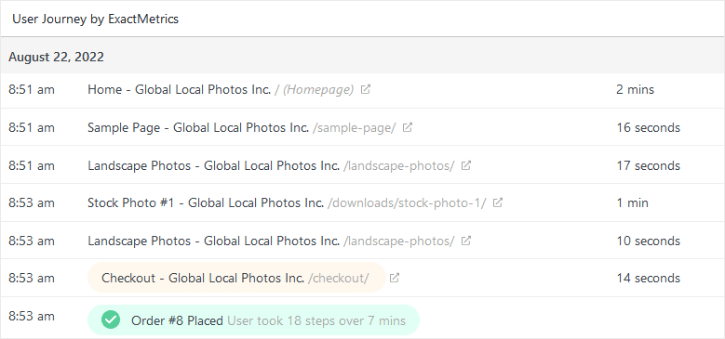Click the 14 seconds duration on Checkout row
The height and width of the screenshot is (339, 725).
(x=649, y=278)
